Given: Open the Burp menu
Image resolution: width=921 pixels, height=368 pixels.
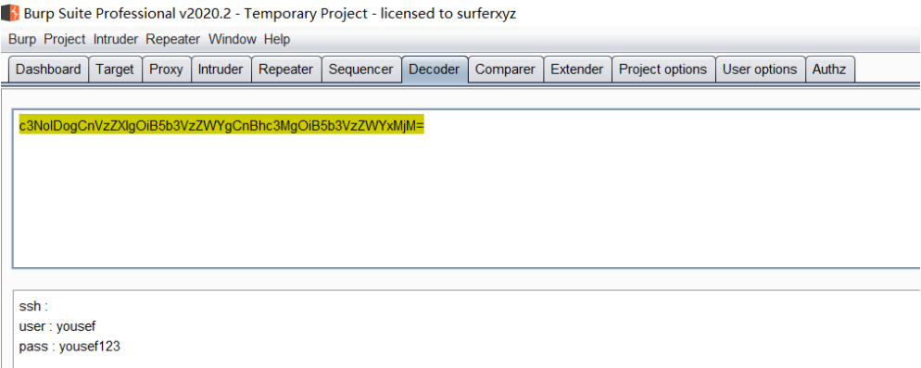Looking at the screenshot, I should point(22,39).
